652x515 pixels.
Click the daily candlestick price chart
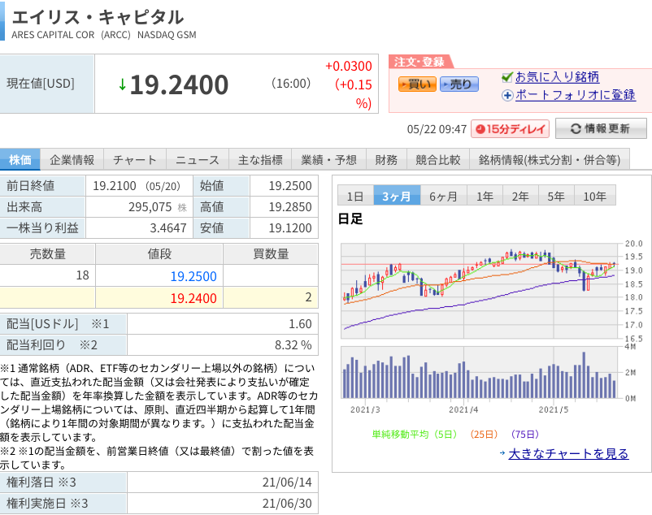481,291
